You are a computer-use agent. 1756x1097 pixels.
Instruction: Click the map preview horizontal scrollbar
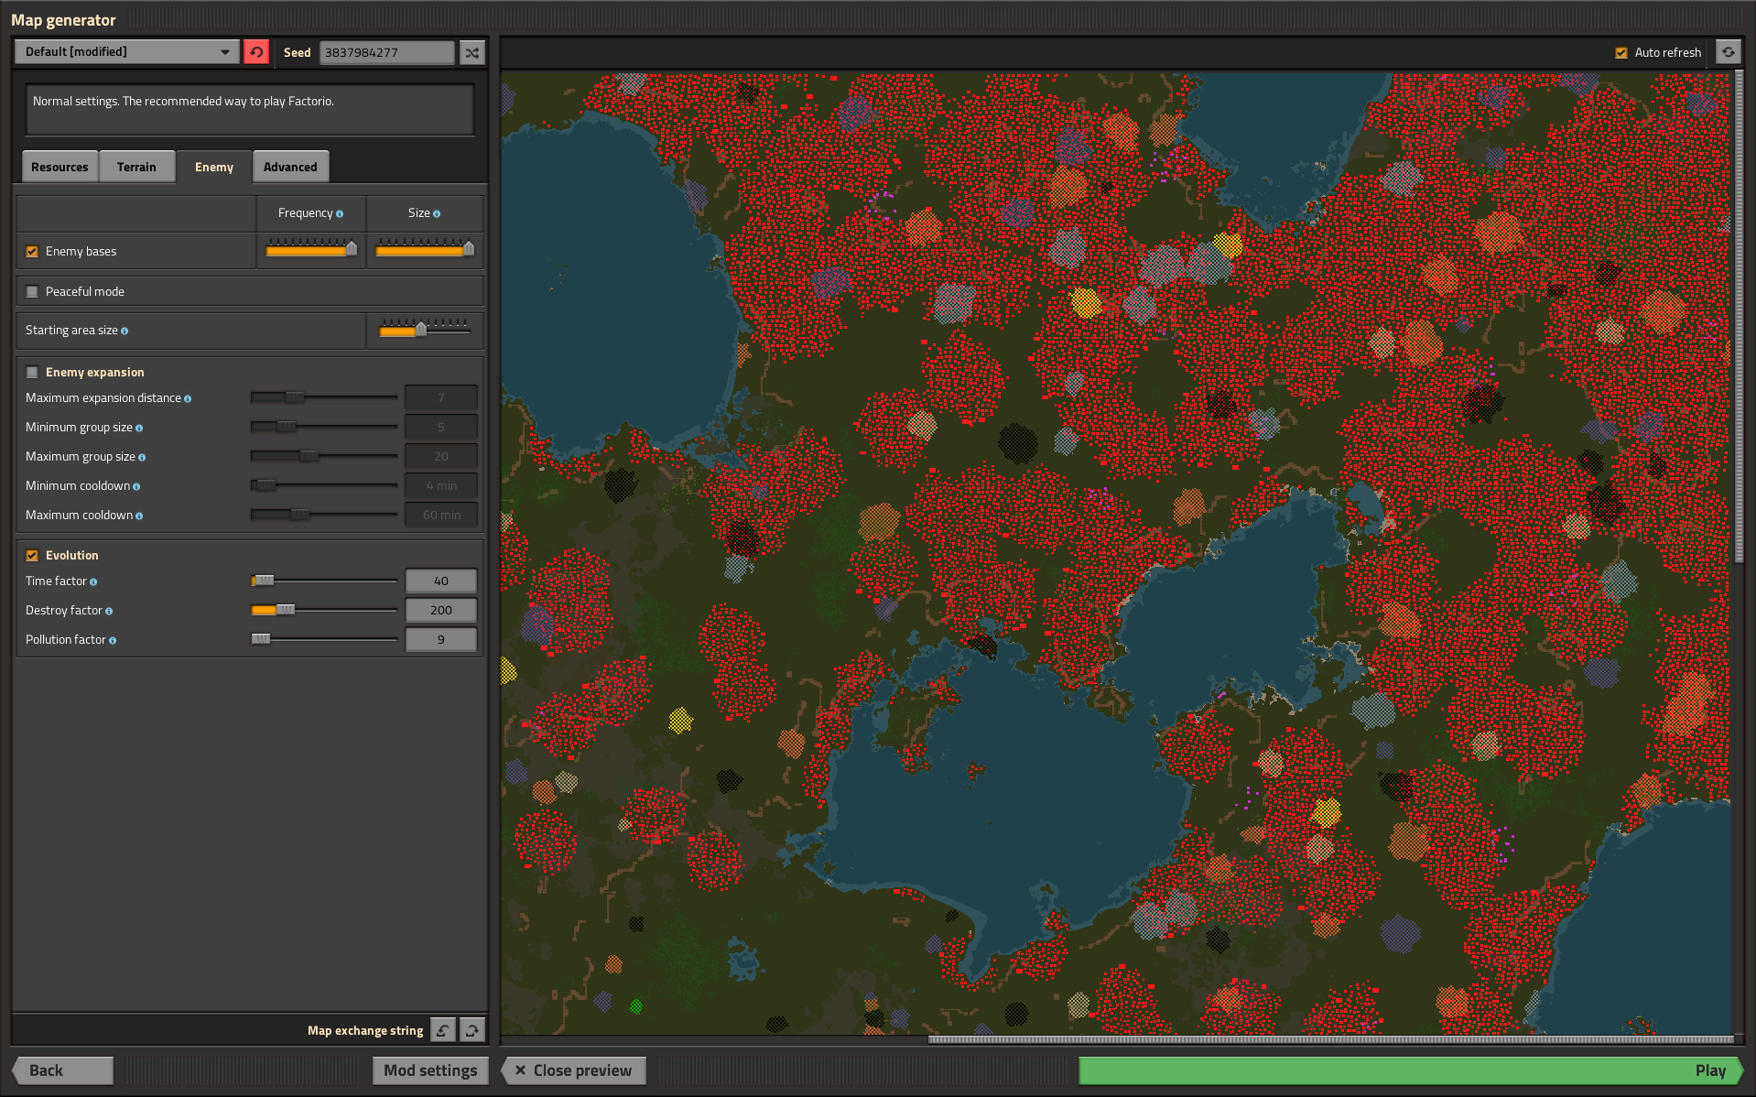(1331, 1039)
